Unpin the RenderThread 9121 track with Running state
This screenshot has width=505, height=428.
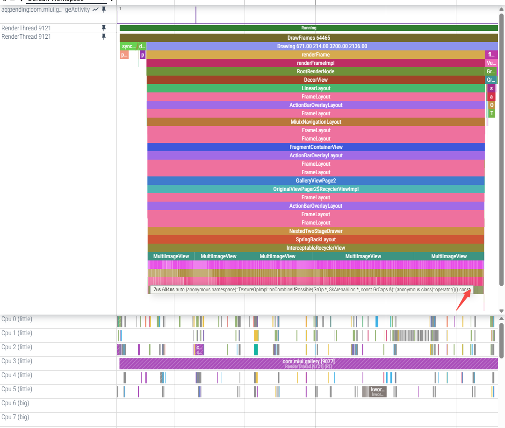click(104, 28)
